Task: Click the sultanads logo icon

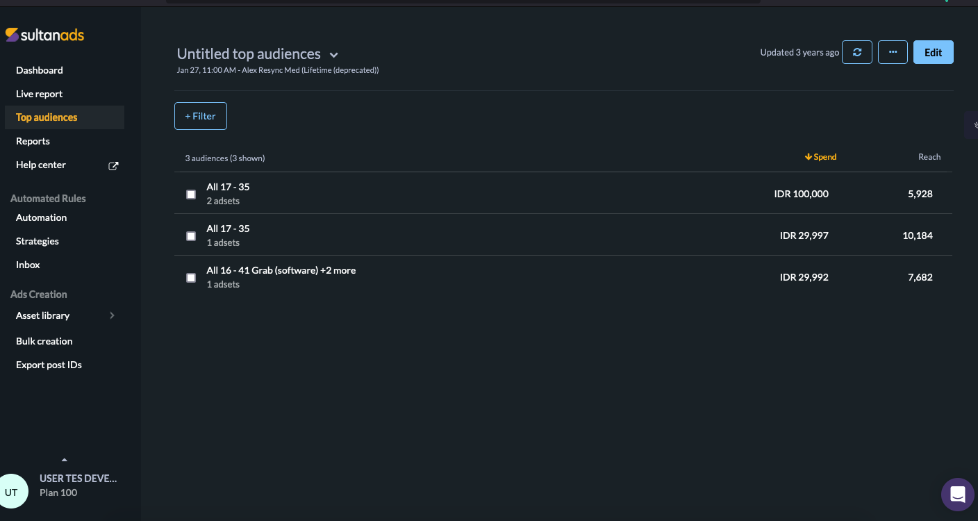Action: pyautogui.click(x=12, y=35)
